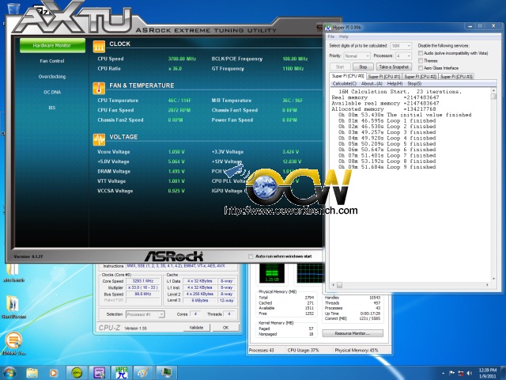Click the Stop button in Hyper PI
This screenshot has height=380, width=506.
(x=363, y=66)
